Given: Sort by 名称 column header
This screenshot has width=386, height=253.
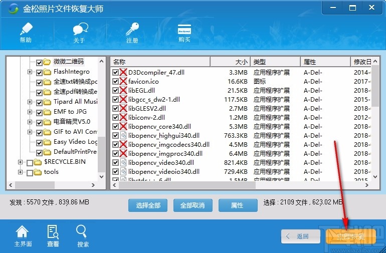Looking at the screenshot, I should coord(160,62).
